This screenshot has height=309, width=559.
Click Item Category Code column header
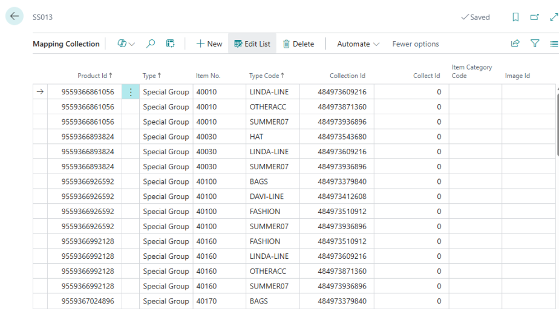point(472,71)
